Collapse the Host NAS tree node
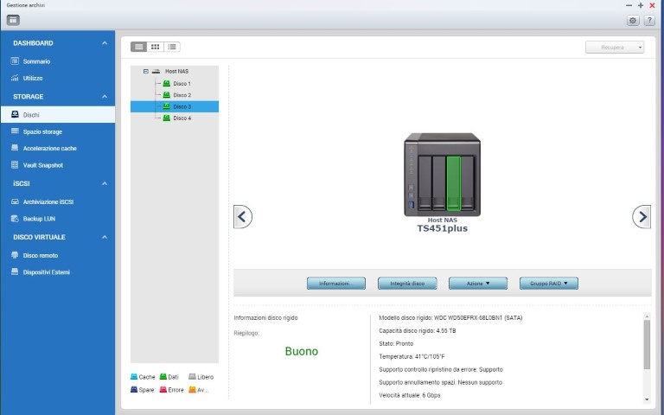This screenshot has height=415, width=664. click(x=145, y=72)
